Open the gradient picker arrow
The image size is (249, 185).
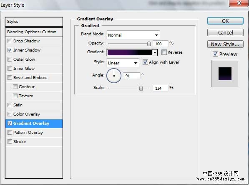click(x=155, y=52)
